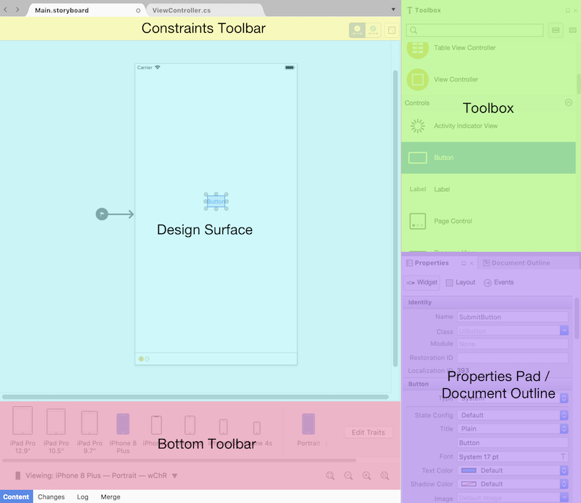This screenshot has width=581, height=503.
Task: Zoom out on the design surface
Action: coord(349,476)
